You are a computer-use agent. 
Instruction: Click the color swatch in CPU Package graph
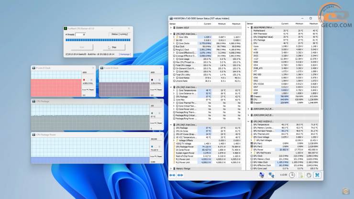(152, 113)
